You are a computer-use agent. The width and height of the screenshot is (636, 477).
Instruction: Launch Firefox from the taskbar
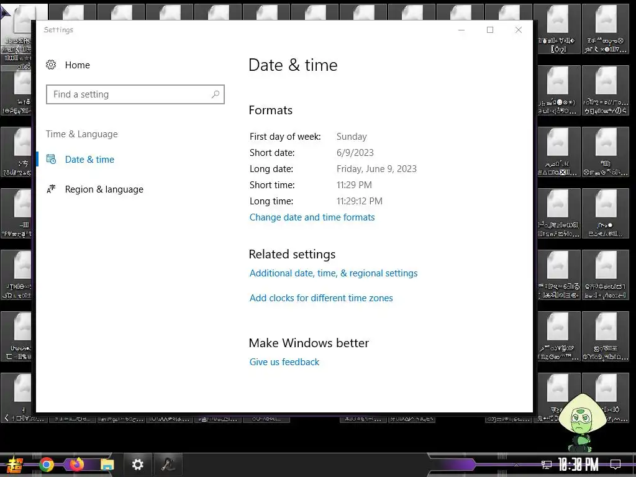tap(76, 465)
